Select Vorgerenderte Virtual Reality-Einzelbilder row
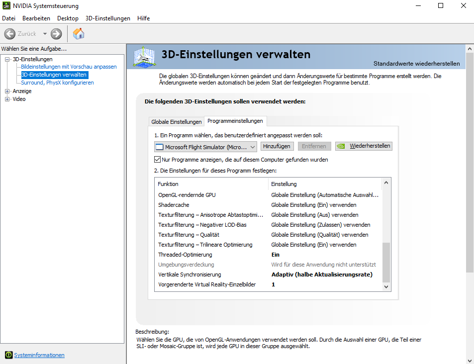The height and width of the screenshot is (364, 474). click(269, 285)
